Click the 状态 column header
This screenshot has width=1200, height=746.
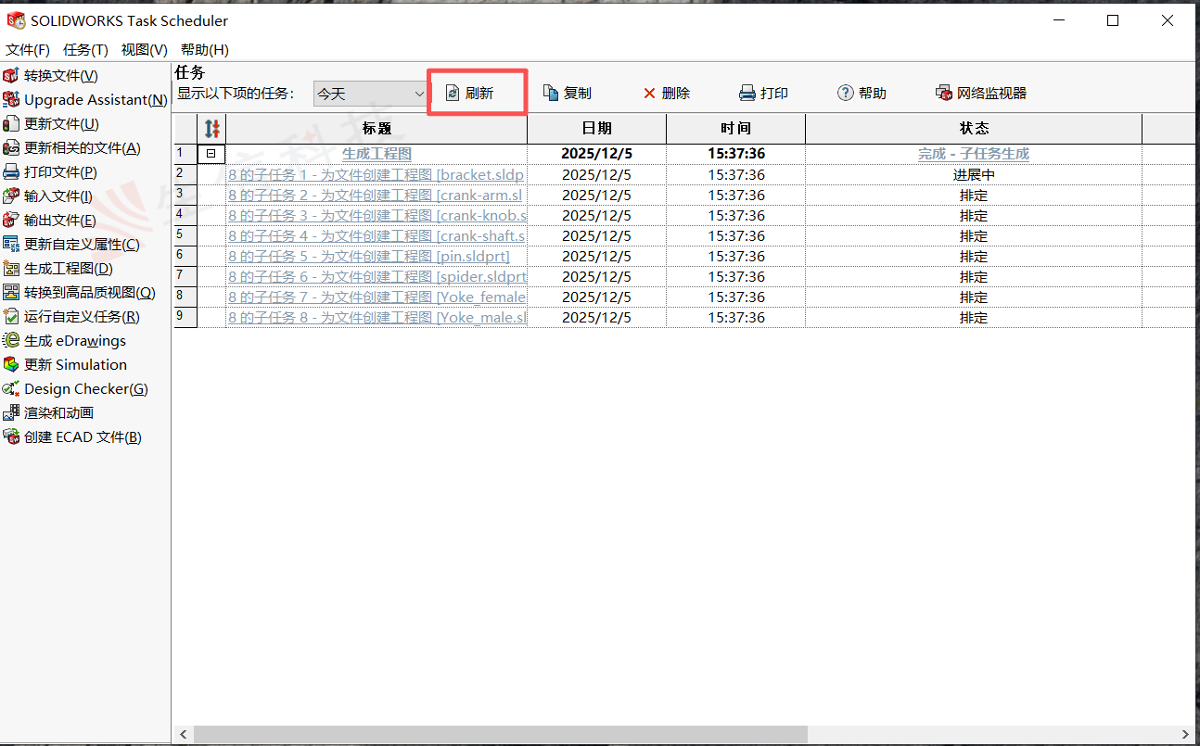(974, 129)
